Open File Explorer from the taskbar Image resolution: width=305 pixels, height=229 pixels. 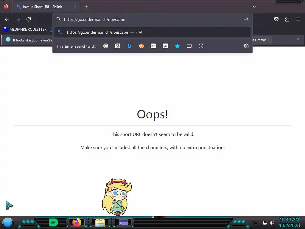pyautogui.click(x=100, y=223)
